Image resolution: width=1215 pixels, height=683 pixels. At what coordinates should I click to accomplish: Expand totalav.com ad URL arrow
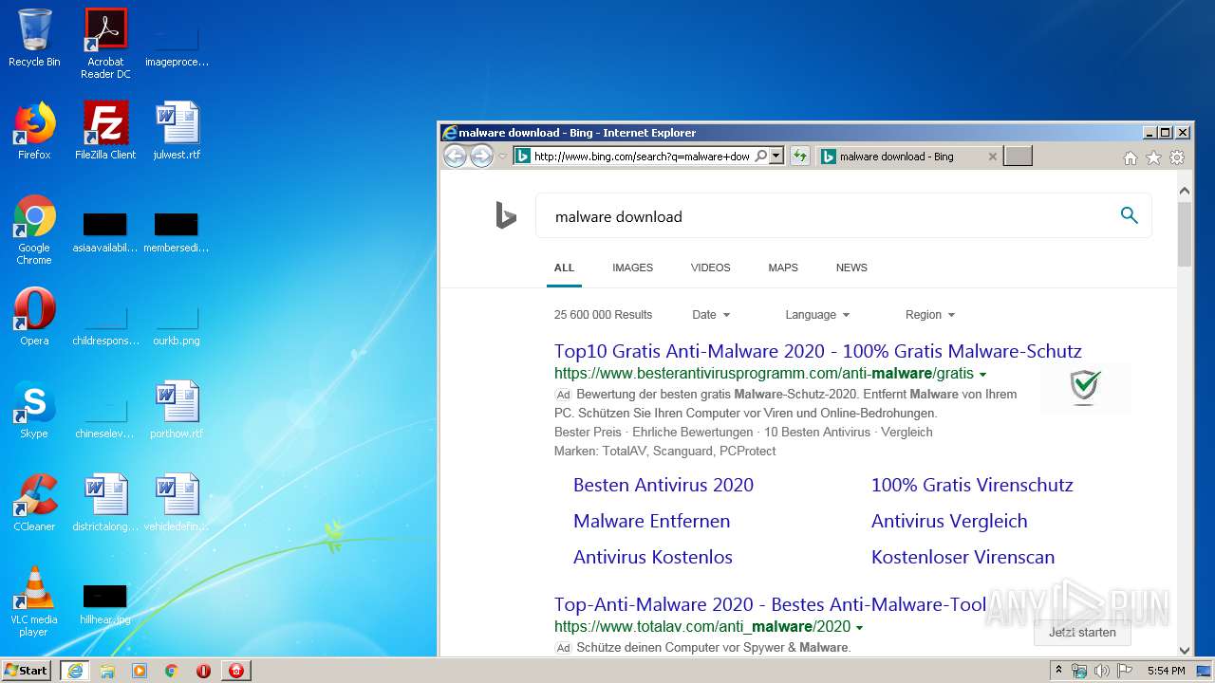point(859,628)
